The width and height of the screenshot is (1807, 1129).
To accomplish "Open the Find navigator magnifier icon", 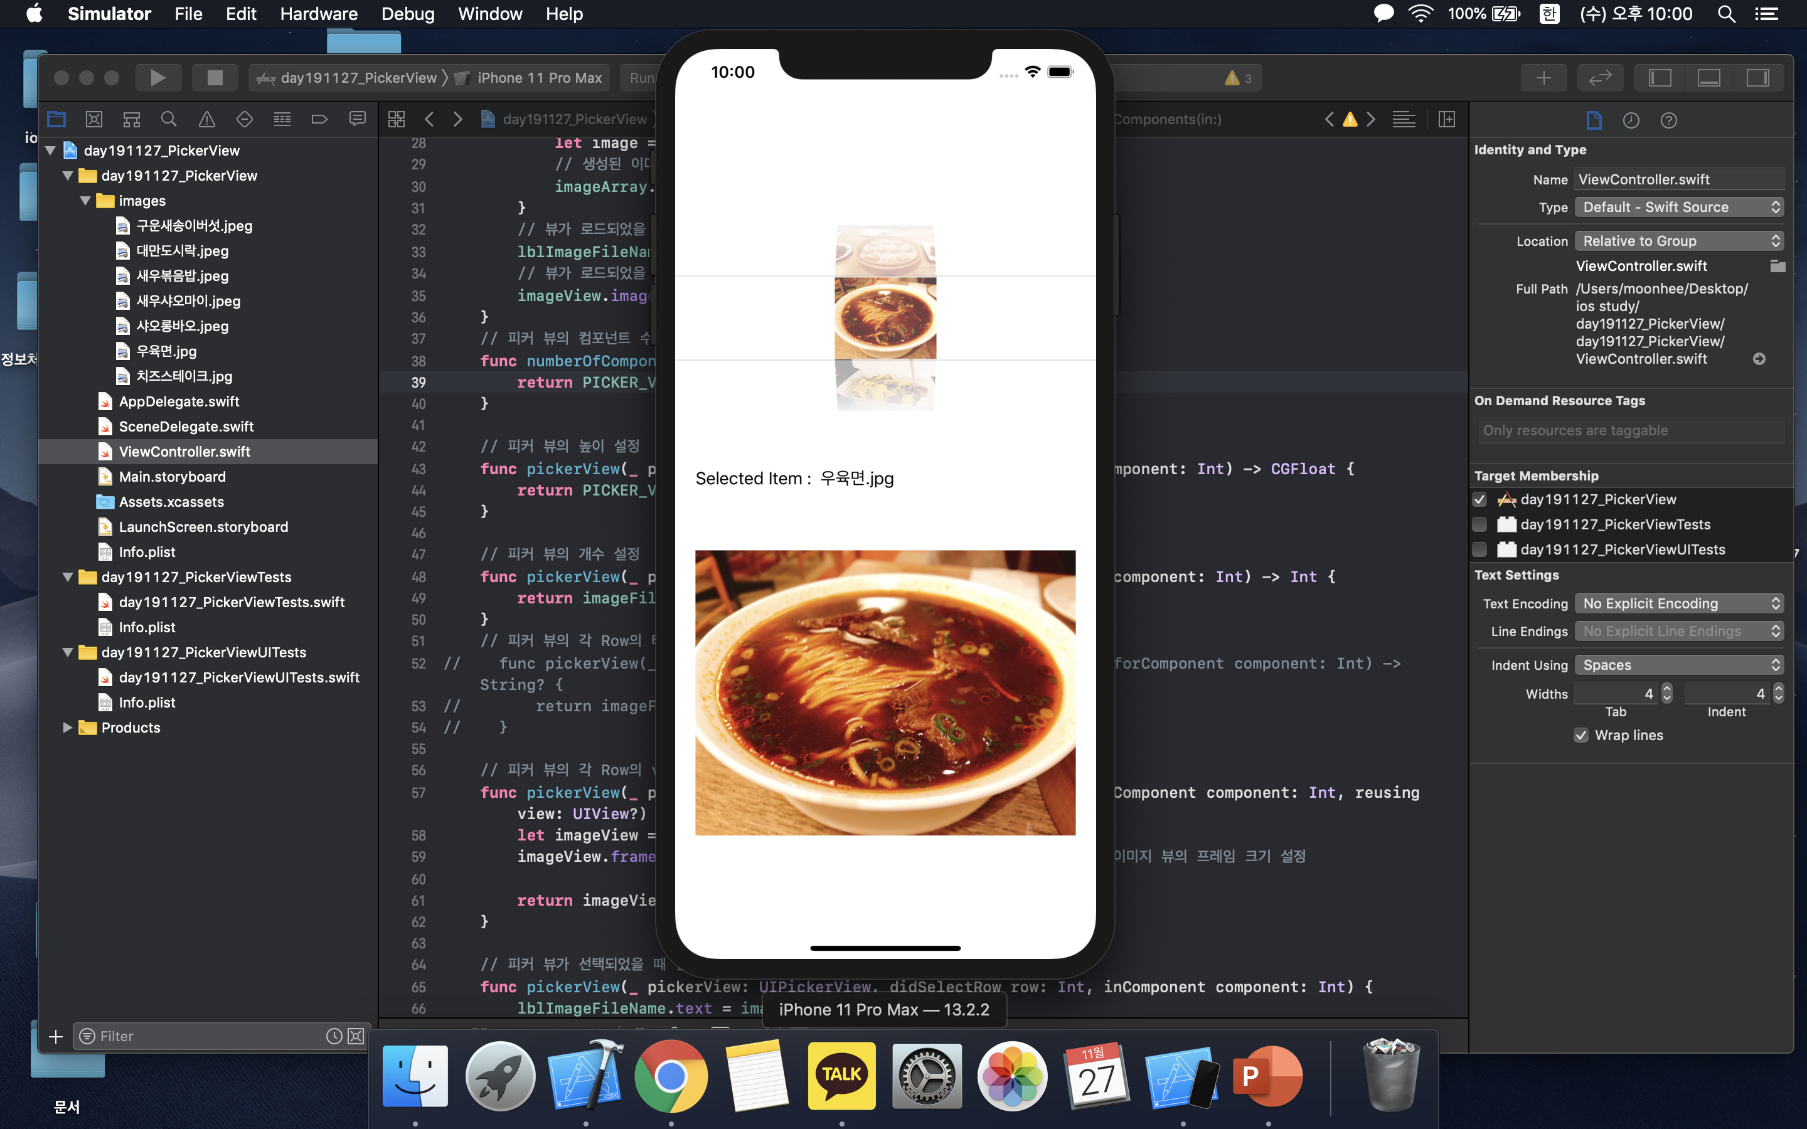I will point(169,119).
